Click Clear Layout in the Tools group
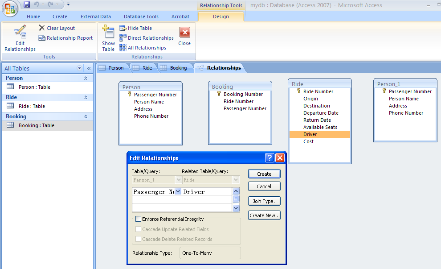Screen dimensions: 441x269 pos(57,28)
